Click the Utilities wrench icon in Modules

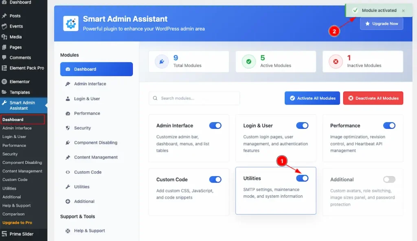pyautogui.click(x=68, y=187)
